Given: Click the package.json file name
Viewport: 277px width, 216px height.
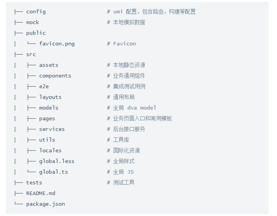Looking at the screenshot, I should [x=46, y=204].
